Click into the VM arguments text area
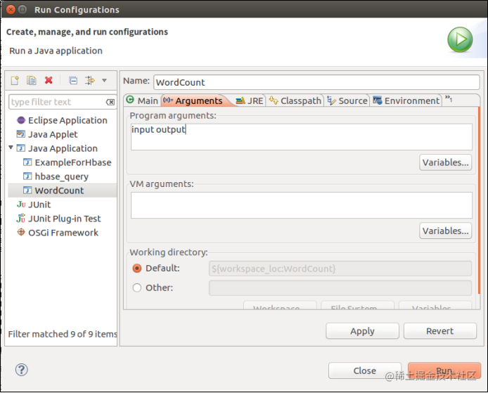Screen dimensions: 488x393 301,205
